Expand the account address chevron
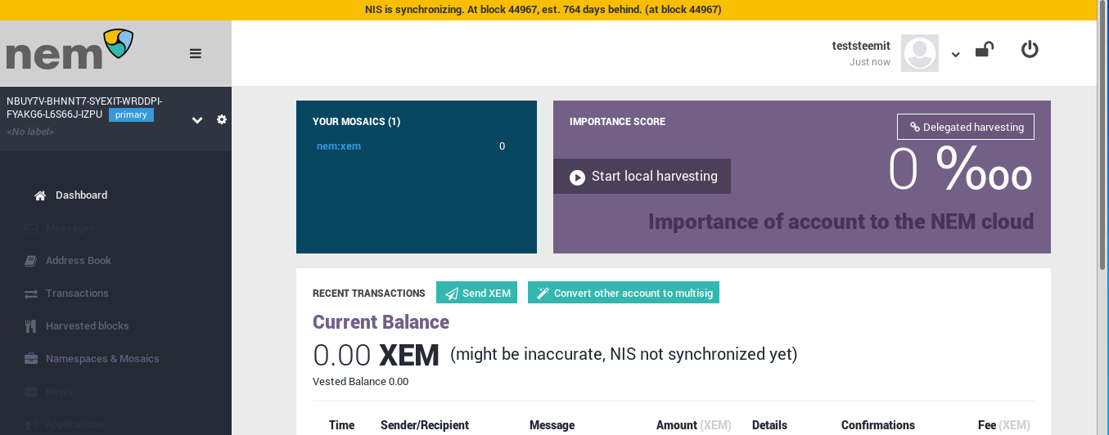 click(x=197, y=120)
